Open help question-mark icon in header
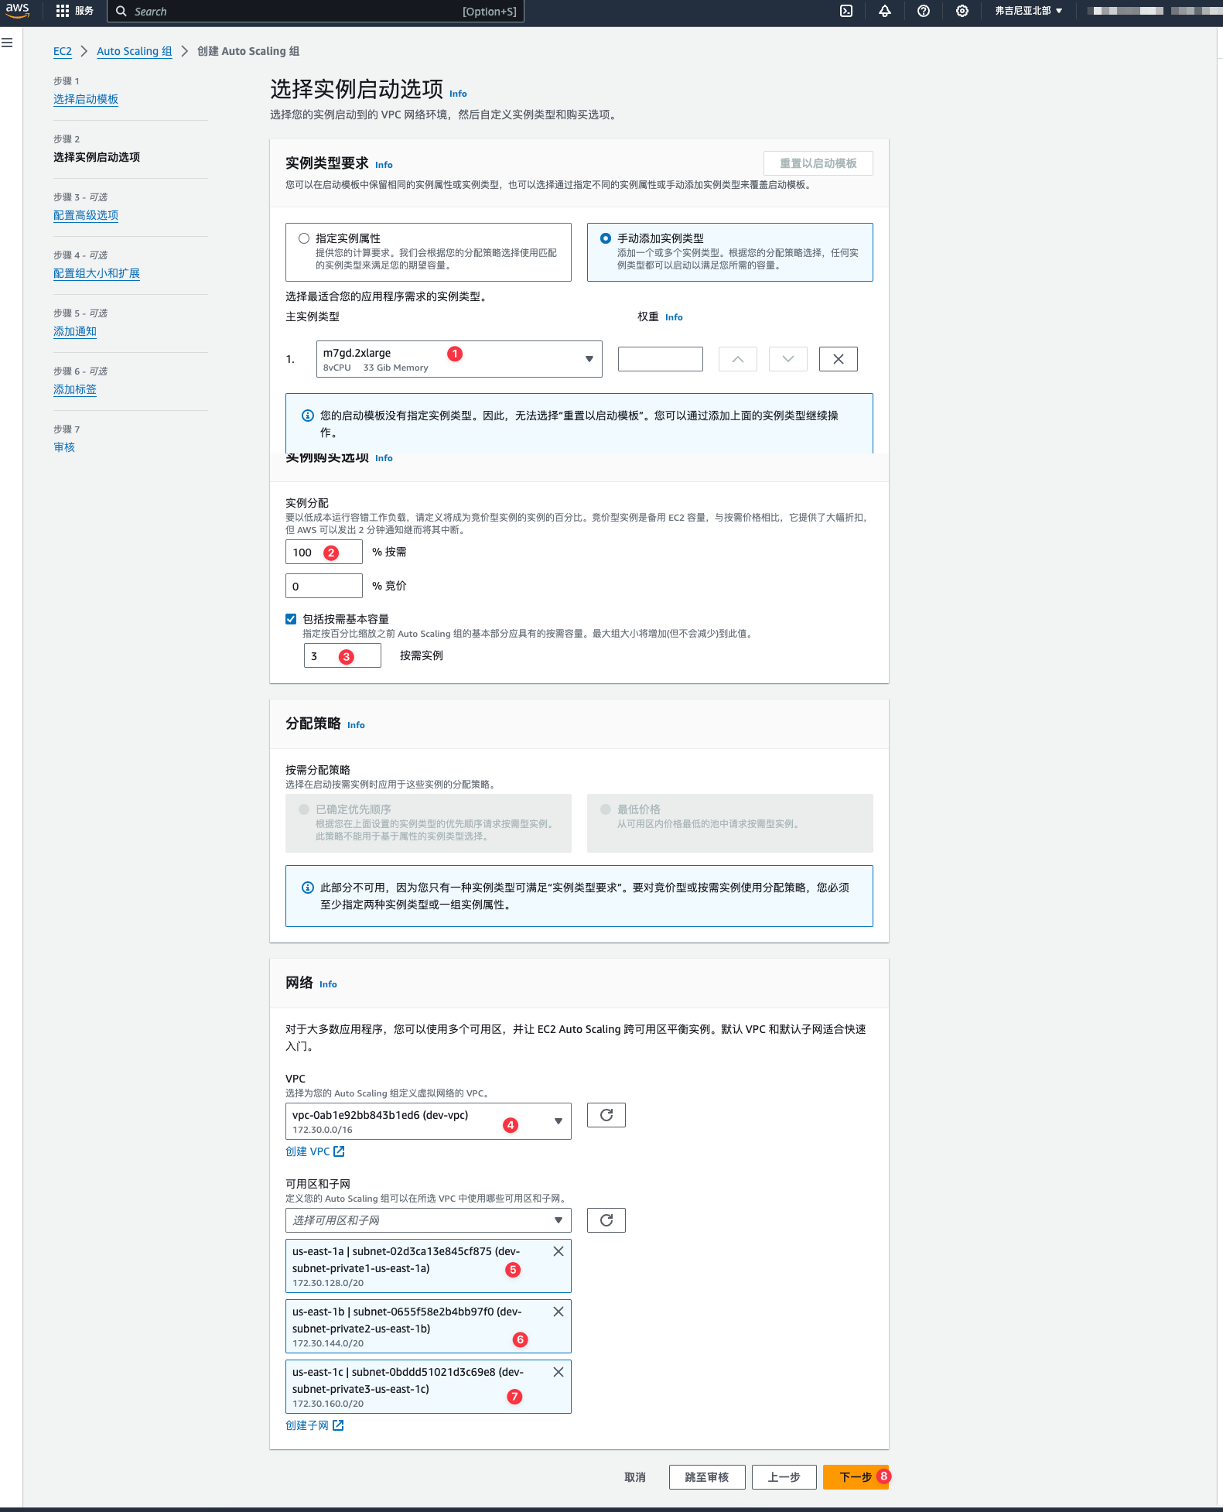This screenshot has width=1223, height=1512. pos(924,11)
